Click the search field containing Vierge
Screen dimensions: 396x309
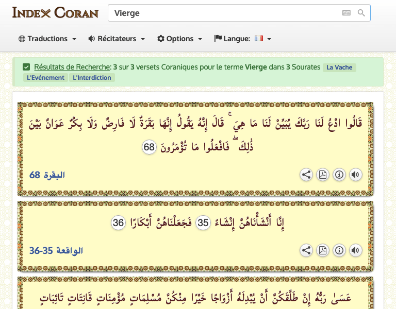point(239,13)
